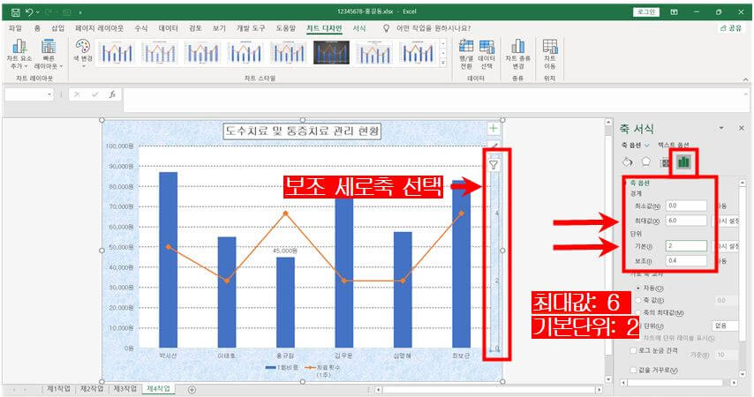Click the ribbon display options icon
This screenshot has width=754, height=397.
(x=675, y=12)
